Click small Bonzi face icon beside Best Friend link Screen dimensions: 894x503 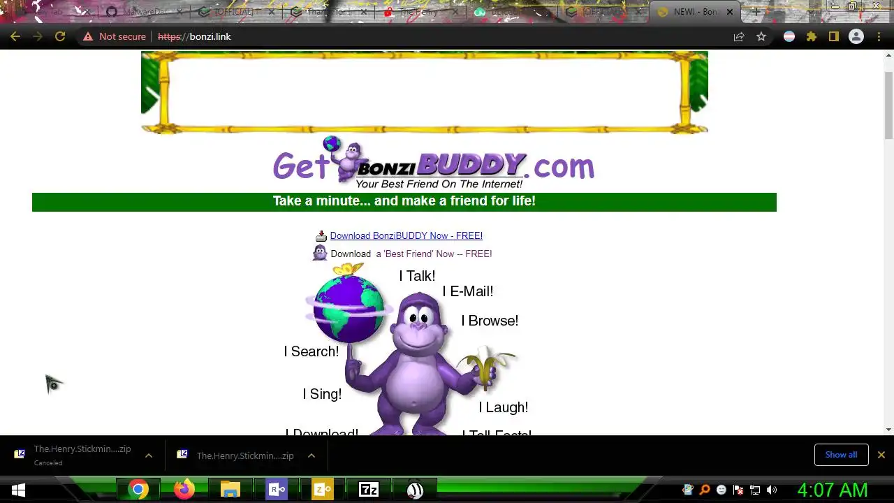click(320, 253)
